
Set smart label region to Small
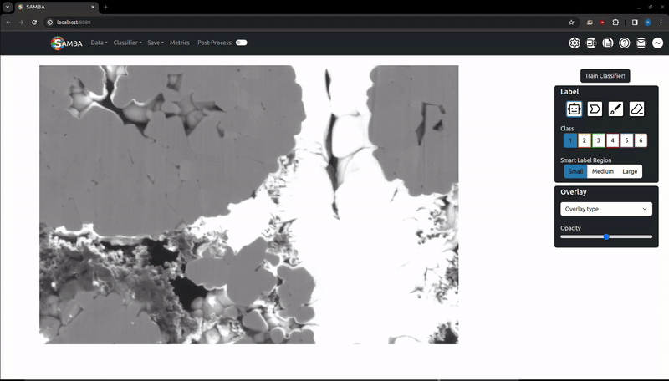click(x=575, y=171)
